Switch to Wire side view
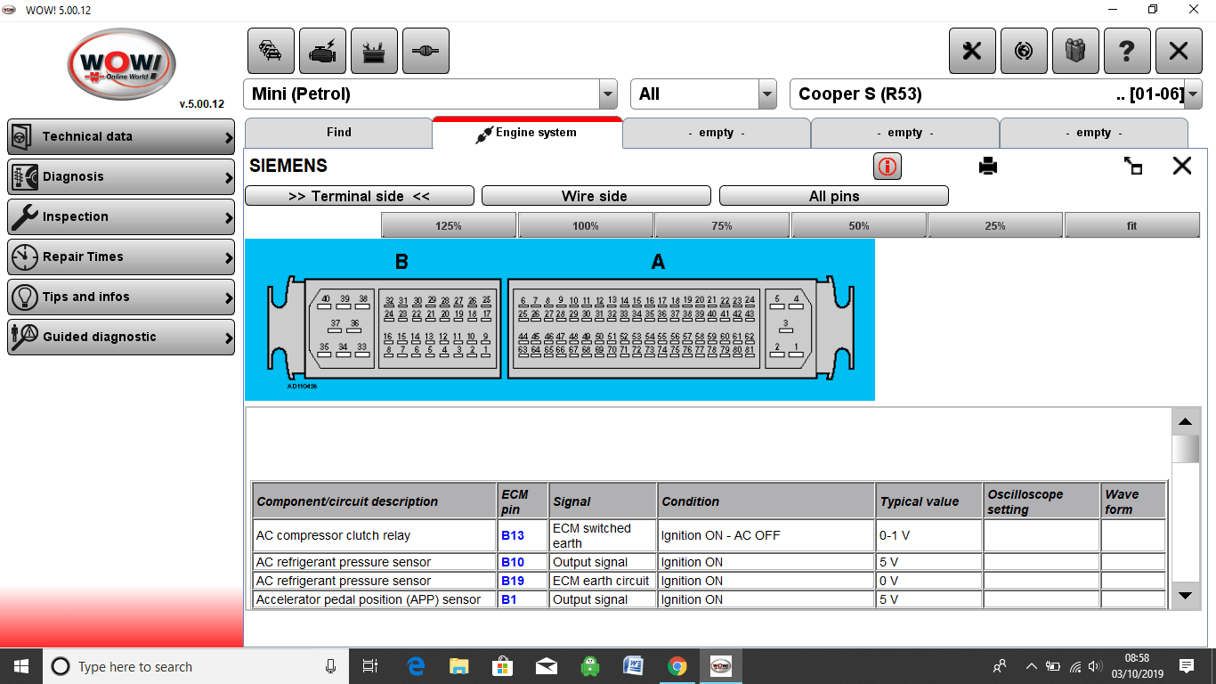1216x684 pixels. pyautogui.click(x=596, y=196)
